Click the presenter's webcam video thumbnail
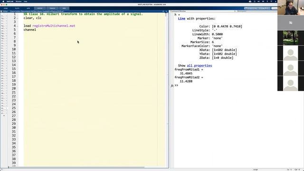 (x=291, y=8)
